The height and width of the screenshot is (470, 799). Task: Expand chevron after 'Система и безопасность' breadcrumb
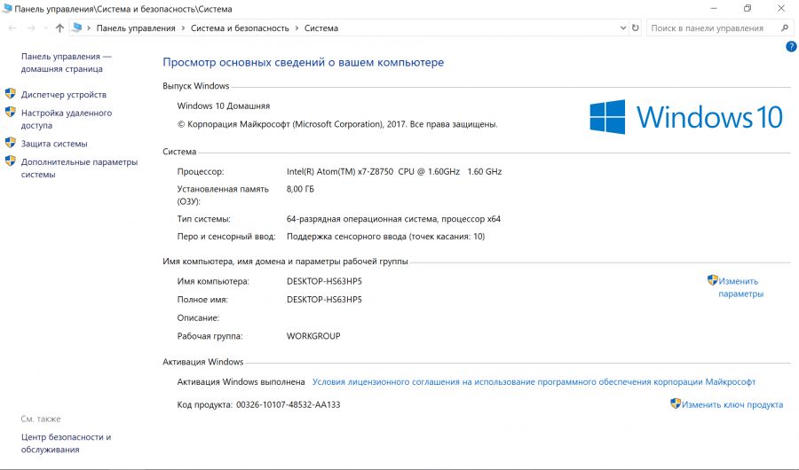click(x=297, y=28)
